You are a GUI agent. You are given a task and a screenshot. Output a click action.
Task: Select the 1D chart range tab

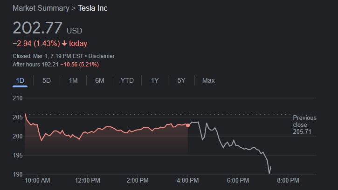(20, 80)
